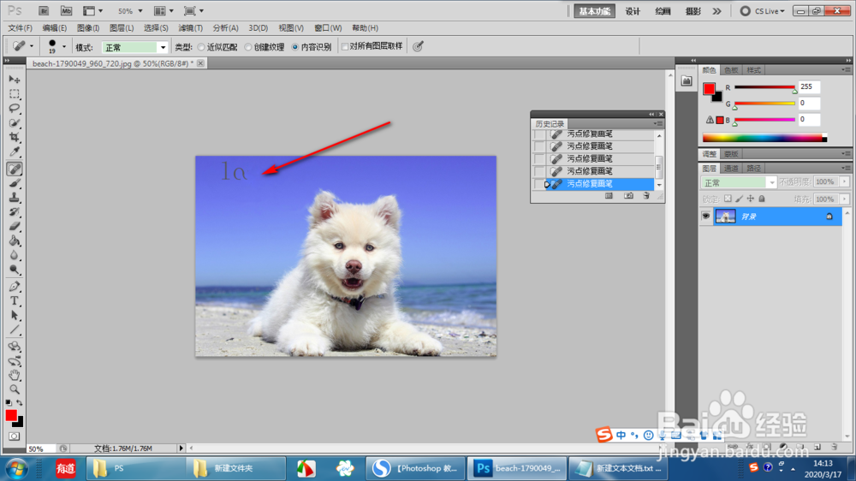
Task: Select the Brush tool
Action: (15, 183)
